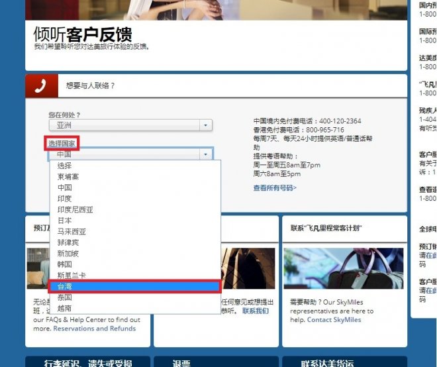Pick 越南 at the bottom of the list
Image resolution: width=437 pixels, height=367 pixels.
point(65,308)
